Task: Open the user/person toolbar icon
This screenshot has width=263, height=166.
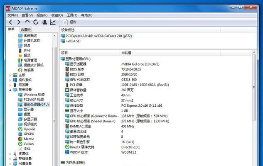Action: [x=44, y=22]
